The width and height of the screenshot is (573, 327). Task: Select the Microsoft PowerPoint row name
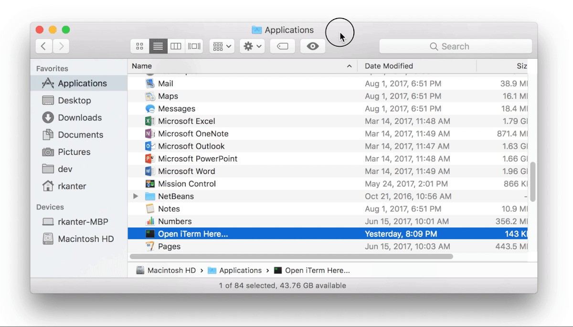pos(198,159)
